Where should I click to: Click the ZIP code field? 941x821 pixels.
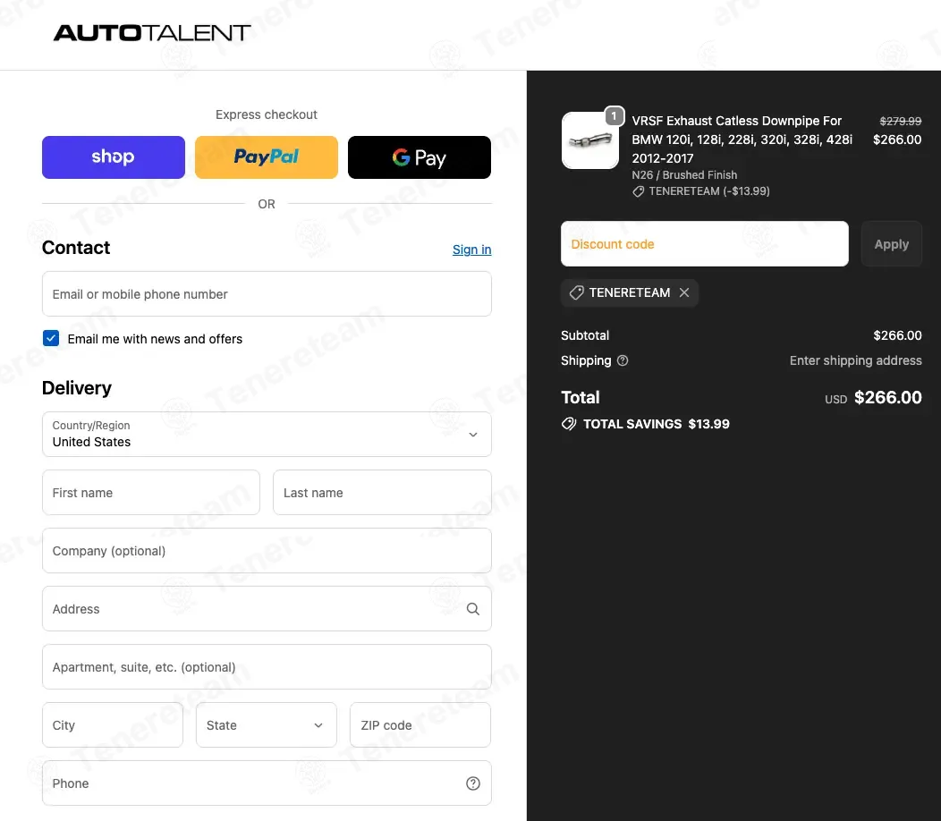tap(420, 725)
